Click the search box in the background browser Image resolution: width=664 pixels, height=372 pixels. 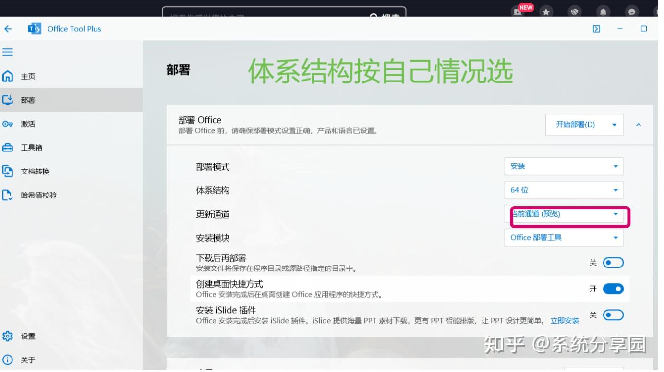(x=284, y=13)
